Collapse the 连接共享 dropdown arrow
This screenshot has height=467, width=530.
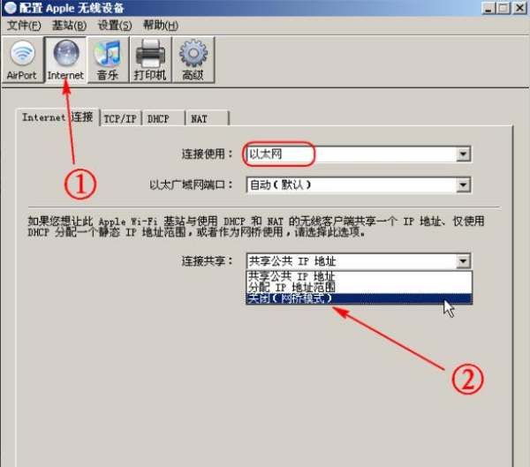(463, 261)
